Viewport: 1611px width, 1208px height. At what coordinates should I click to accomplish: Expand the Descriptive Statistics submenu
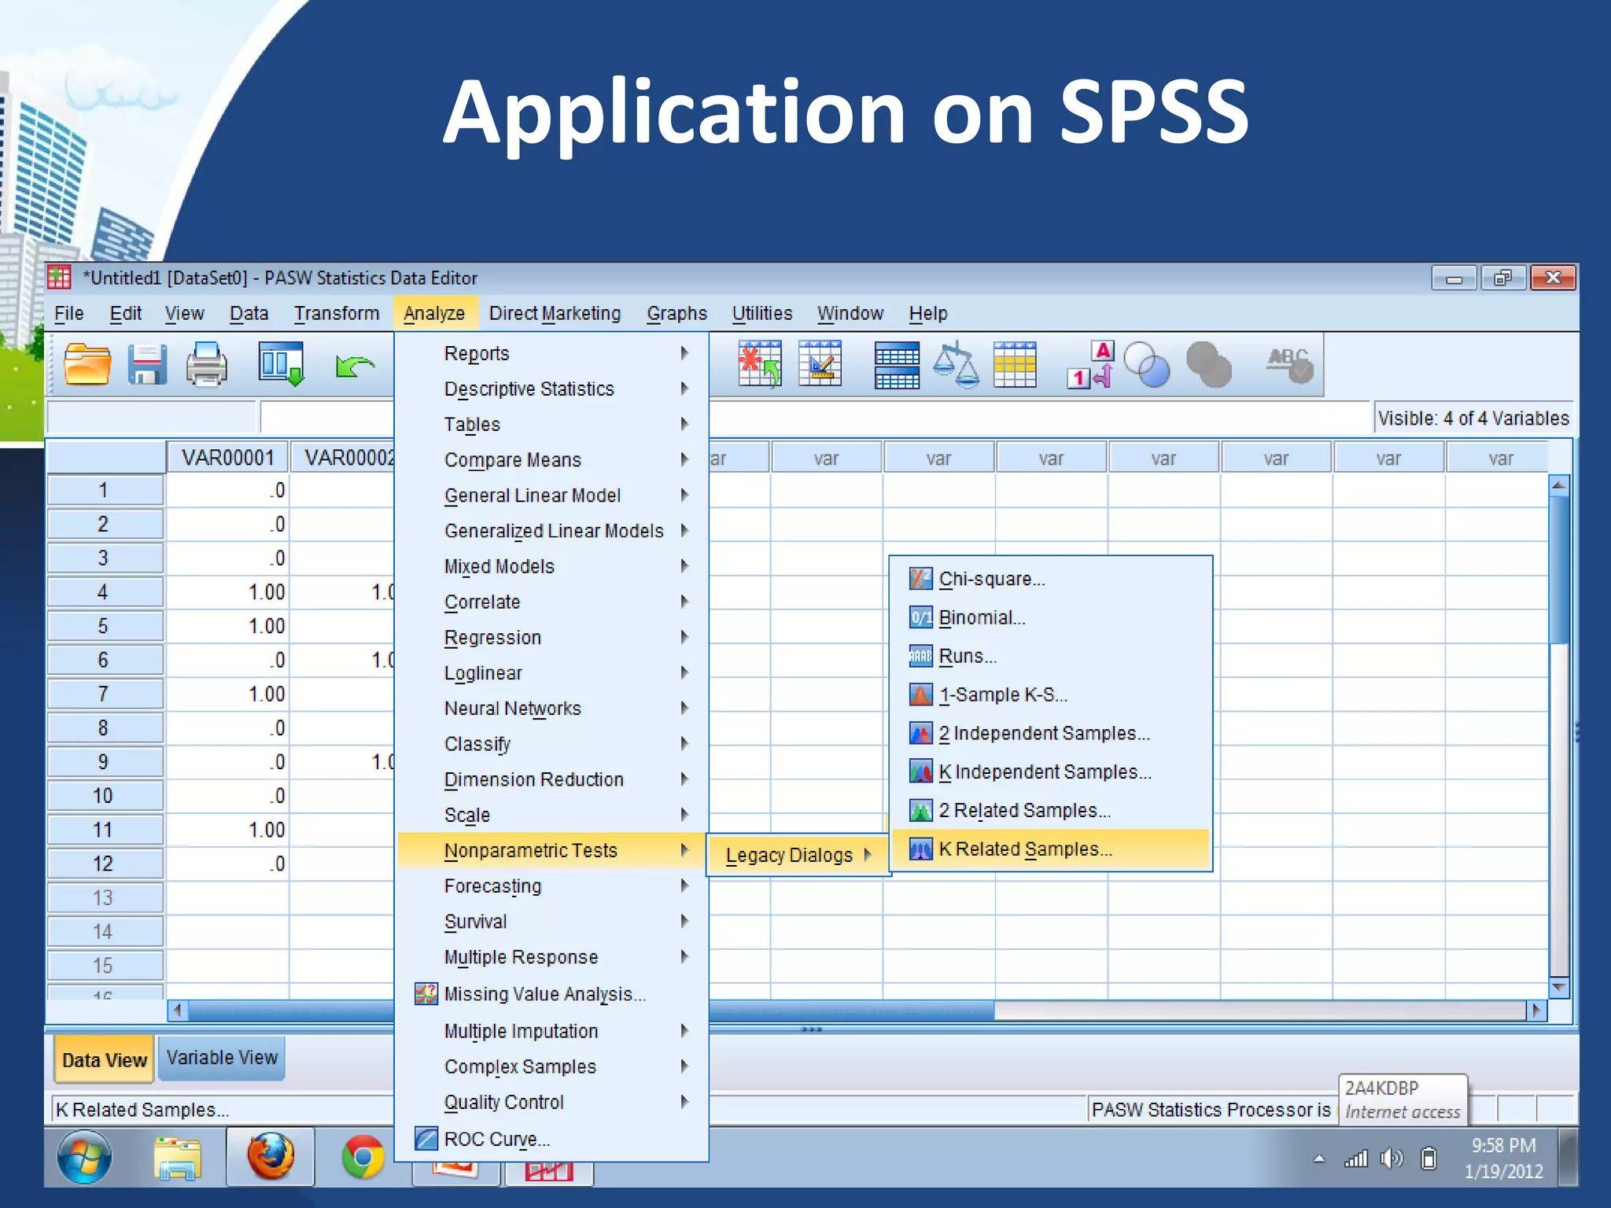552,389
